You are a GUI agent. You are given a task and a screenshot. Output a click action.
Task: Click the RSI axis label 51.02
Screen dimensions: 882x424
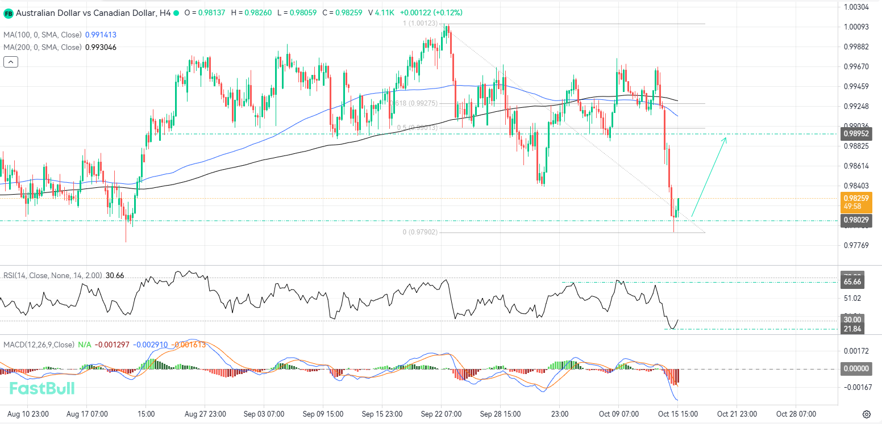point(852,298)
